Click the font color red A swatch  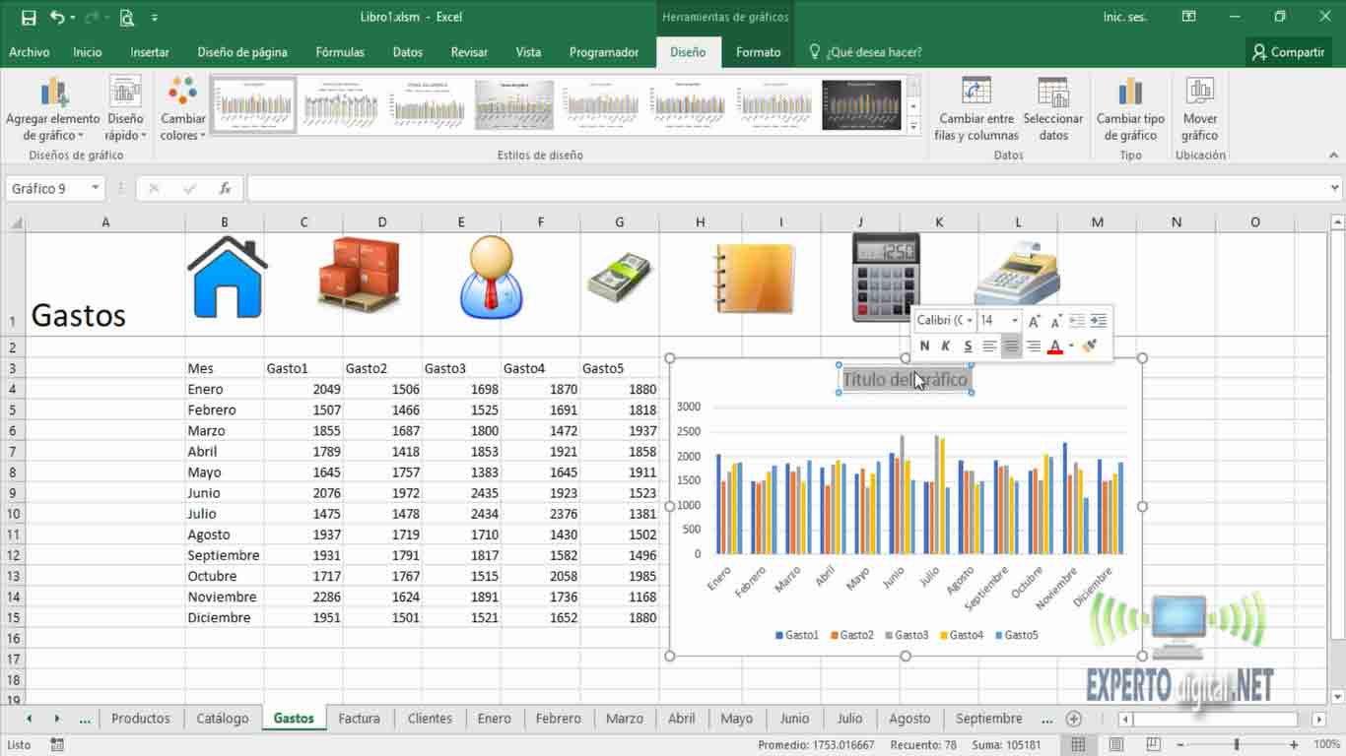[1054, 346]
